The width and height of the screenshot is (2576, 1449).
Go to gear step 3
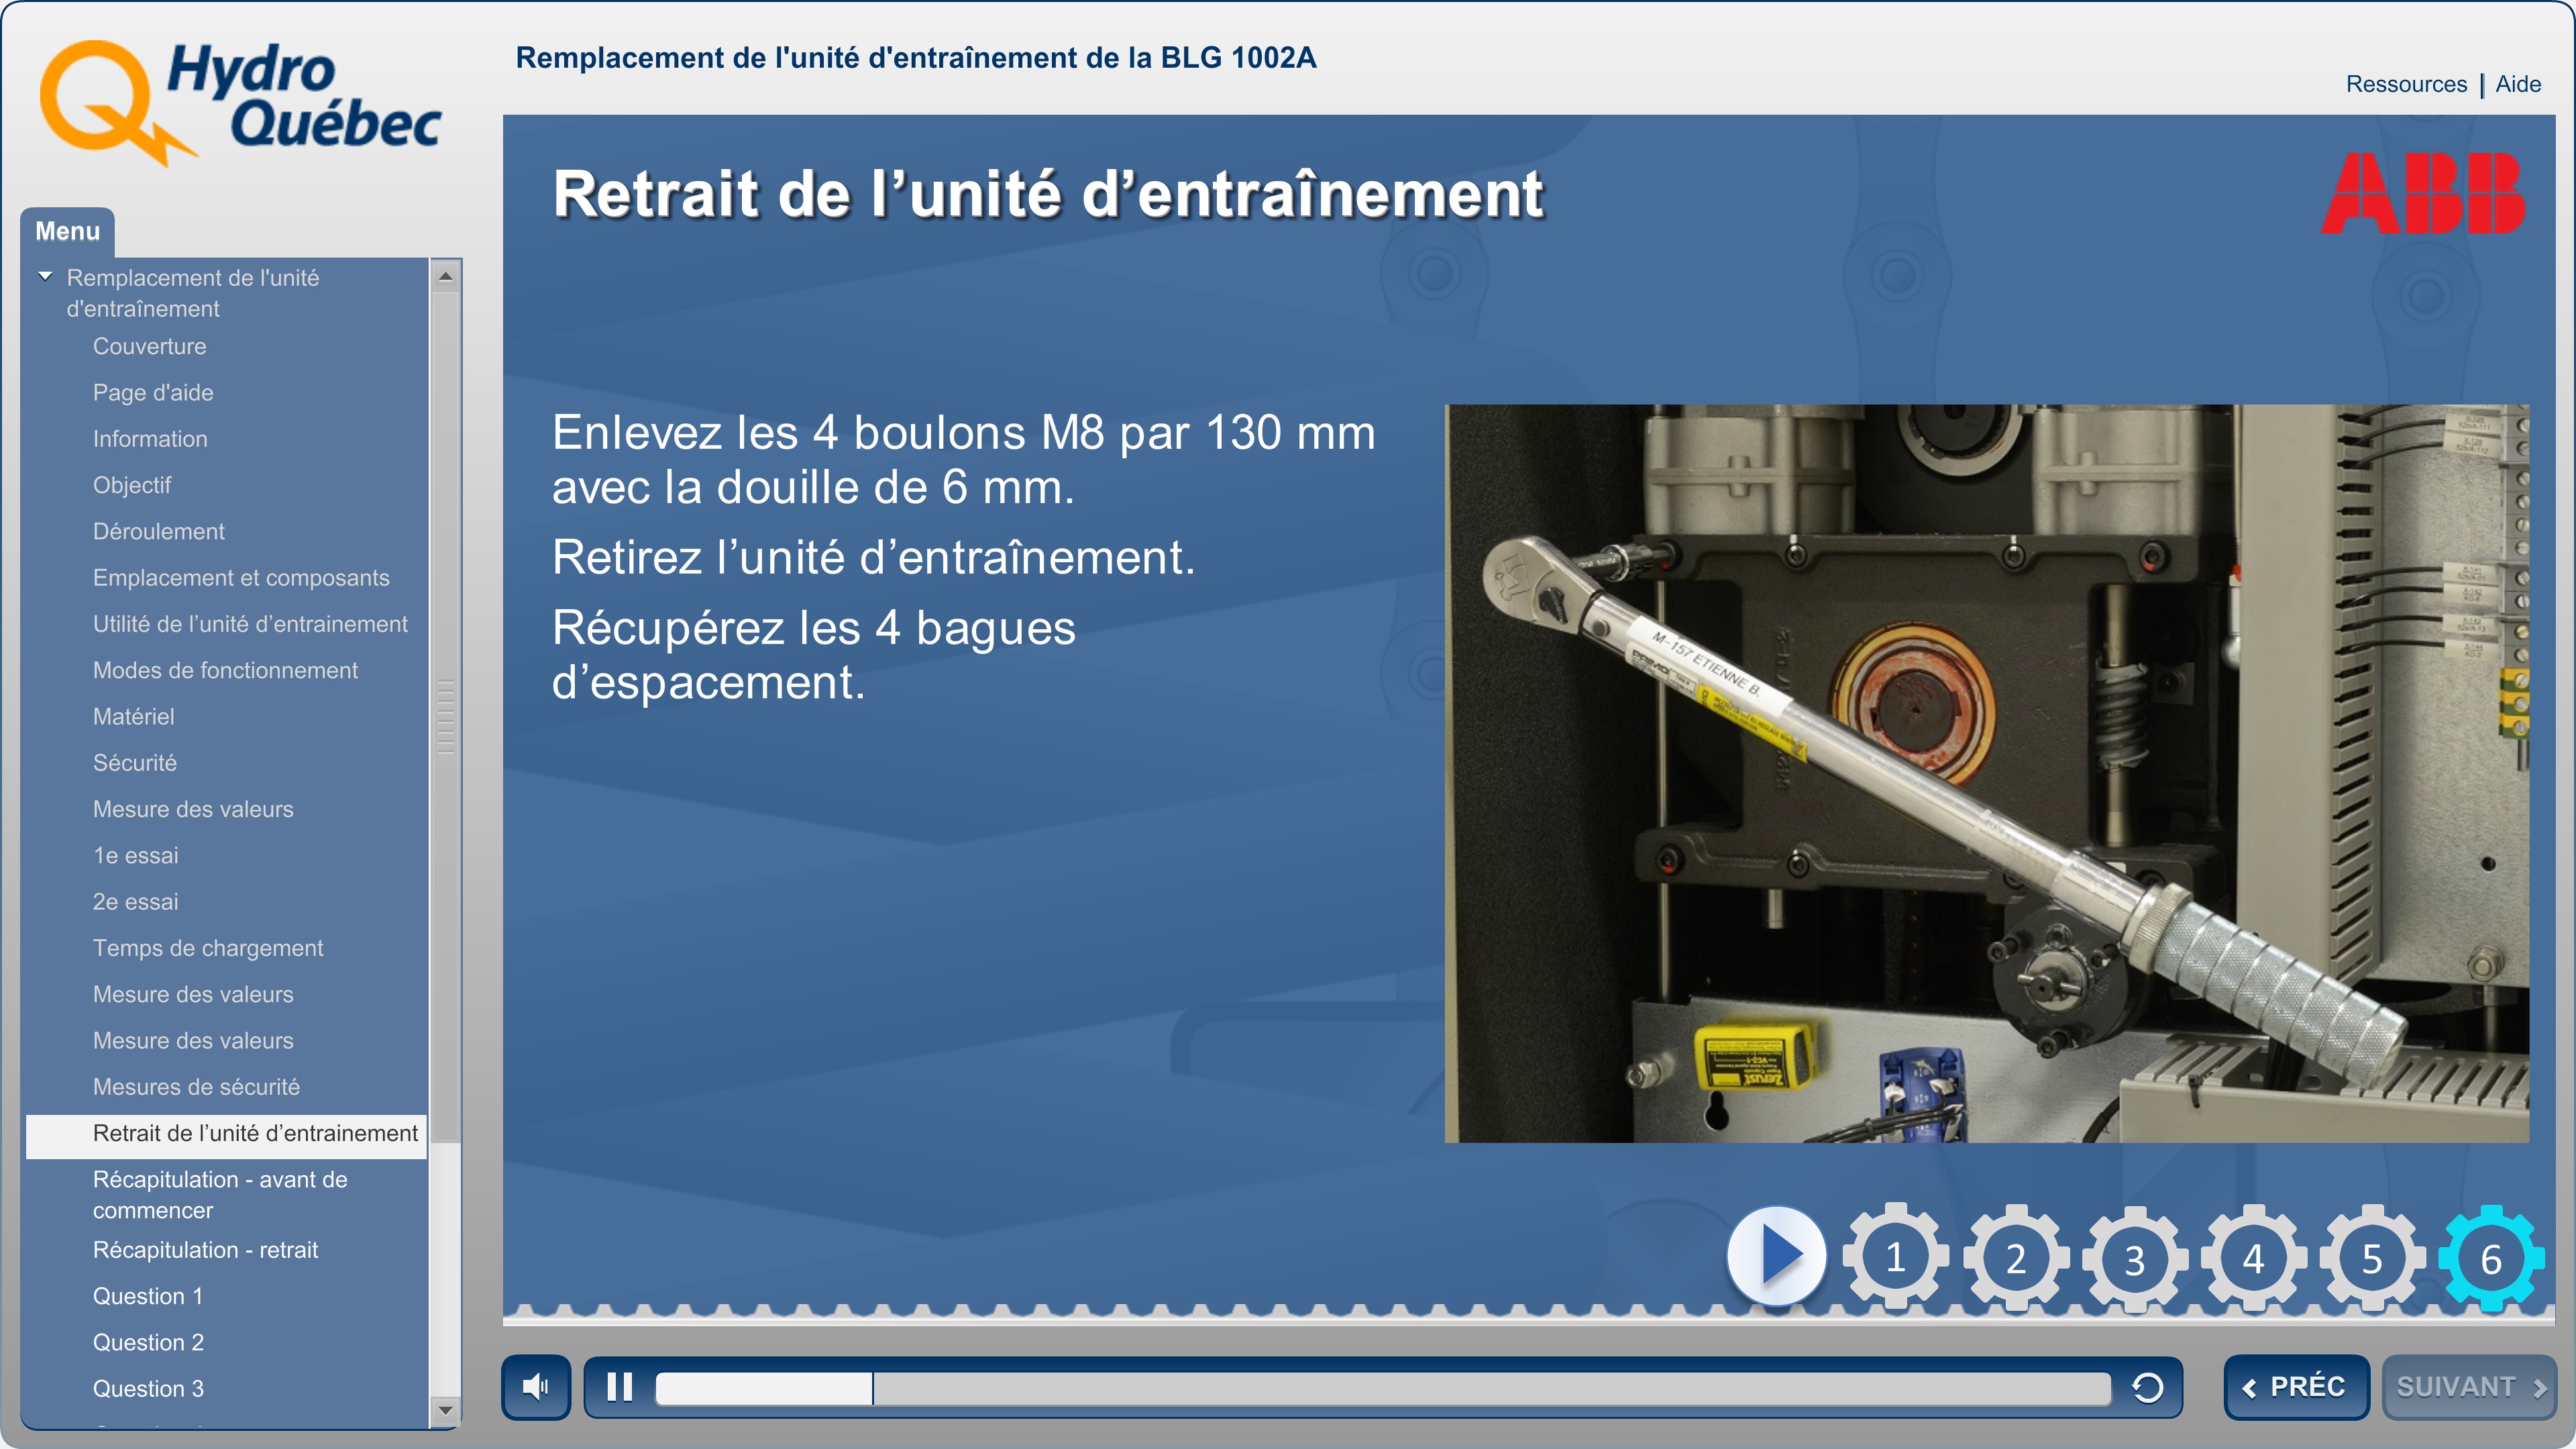(x=2134, y=1258)
